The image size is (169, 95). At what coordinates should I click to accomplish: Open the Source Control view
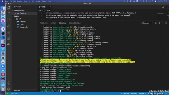coord(8,20)
